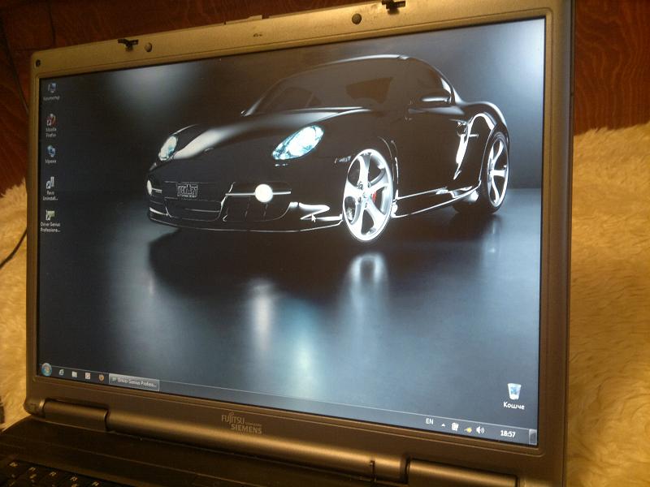
Task: Open the Action Center tray flag icon
Action: click(455, 425)
